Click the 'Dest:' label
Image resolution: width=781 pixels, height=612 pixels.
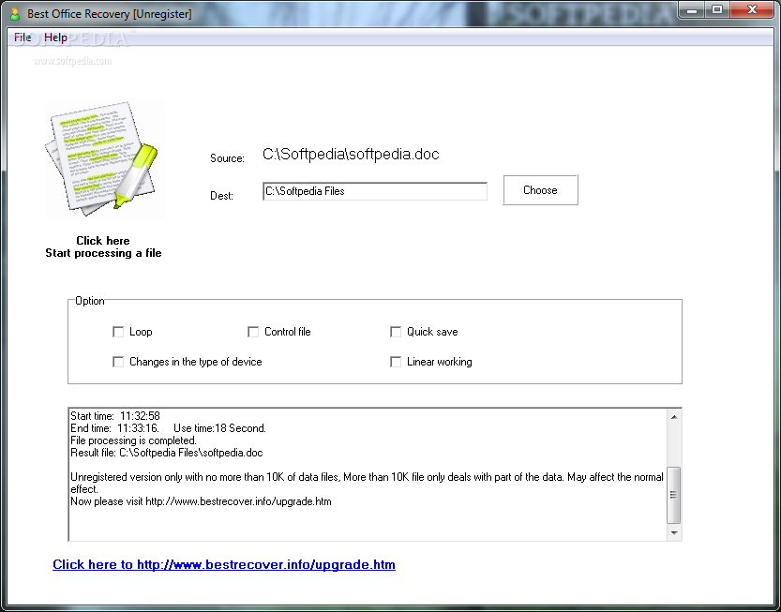[221, 196]
